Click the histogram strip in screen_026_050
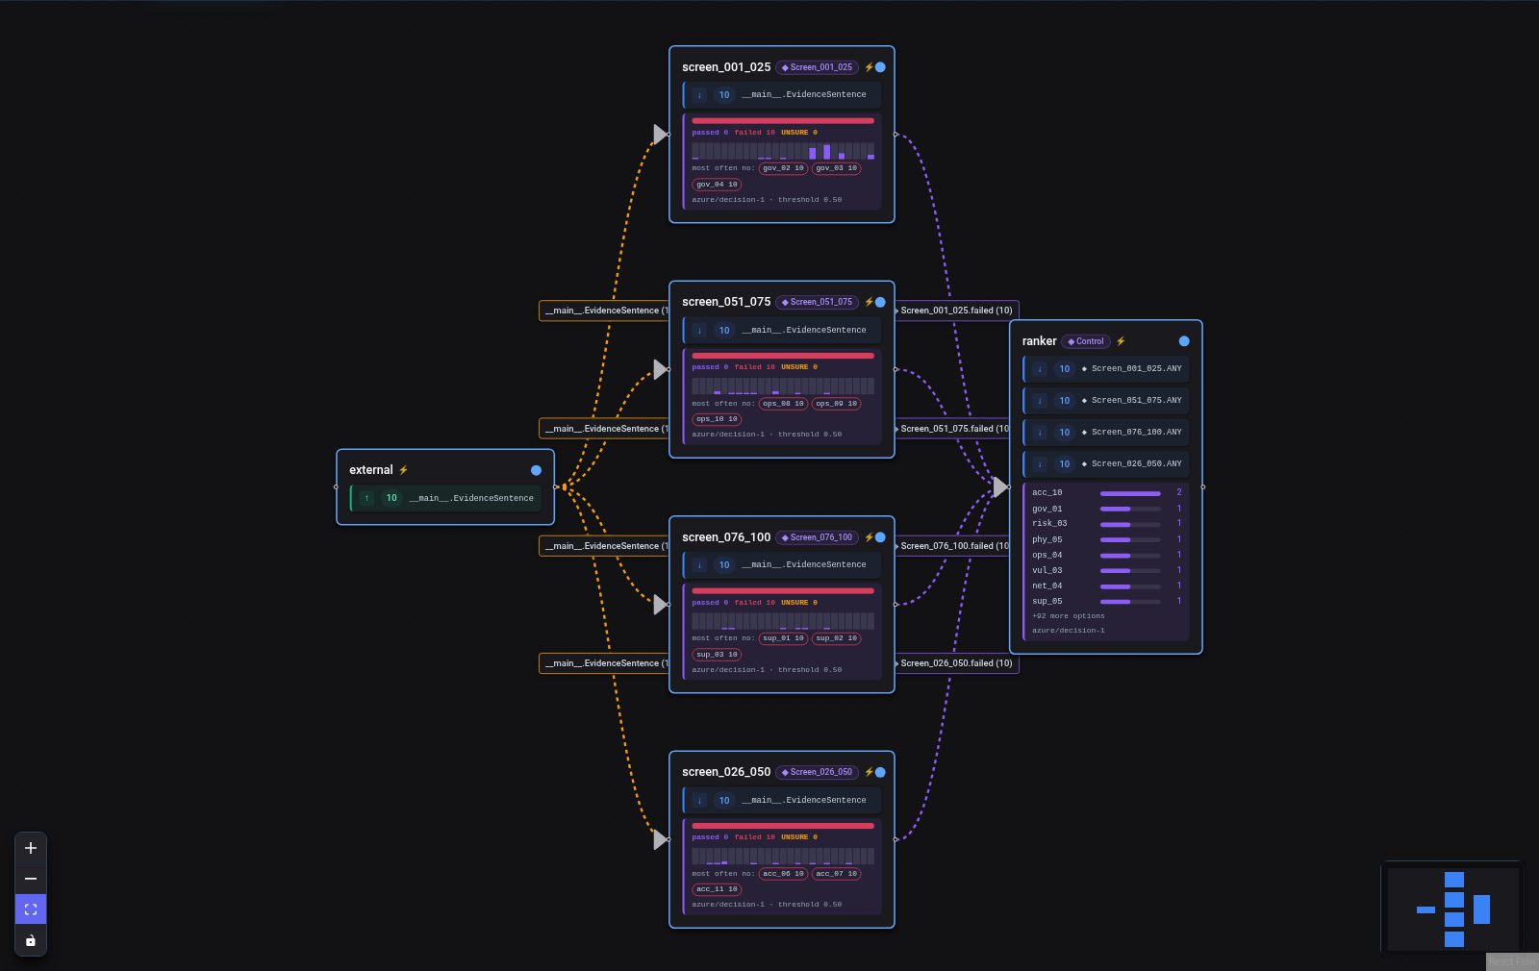1539x971 pixels. (x=783, y=856)
